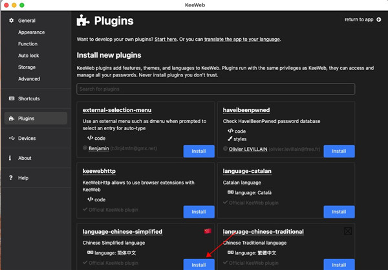Click the About info icon

click(x=11, y=158)
